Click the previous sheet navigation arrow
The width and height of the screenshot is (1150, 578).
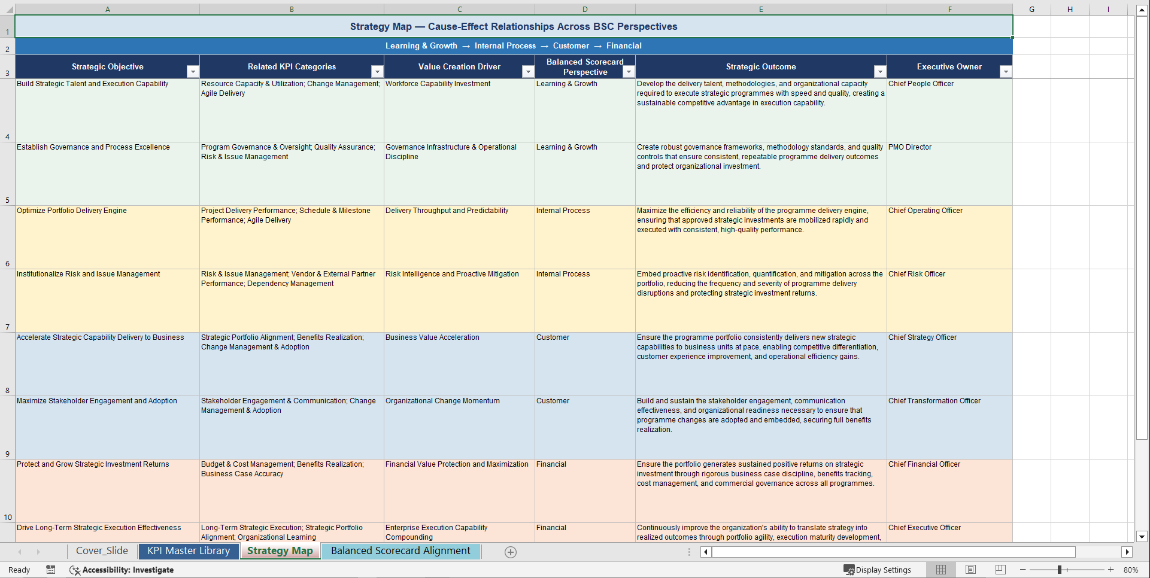[20, 552]
